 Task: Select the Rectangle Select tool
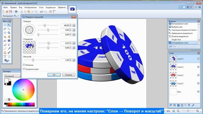(5, 25)
